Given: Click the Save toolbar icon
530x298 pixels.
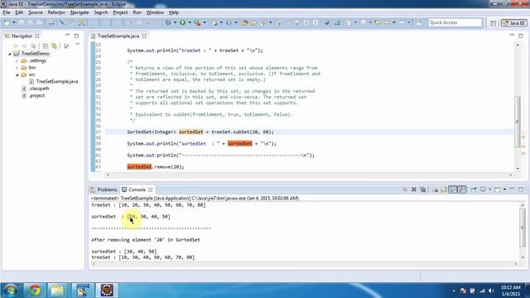Looking at the screenshot, I should [22, 22].
